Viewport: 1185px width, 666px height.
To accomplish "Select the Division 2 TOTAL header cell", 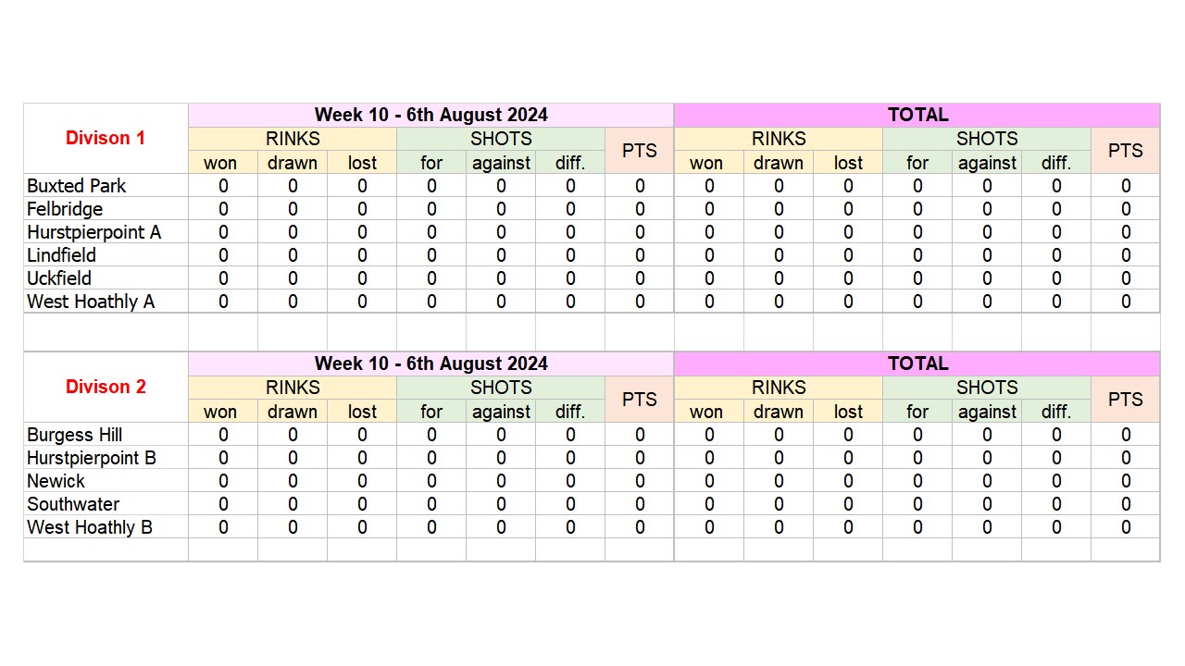I will click(917, 364).
